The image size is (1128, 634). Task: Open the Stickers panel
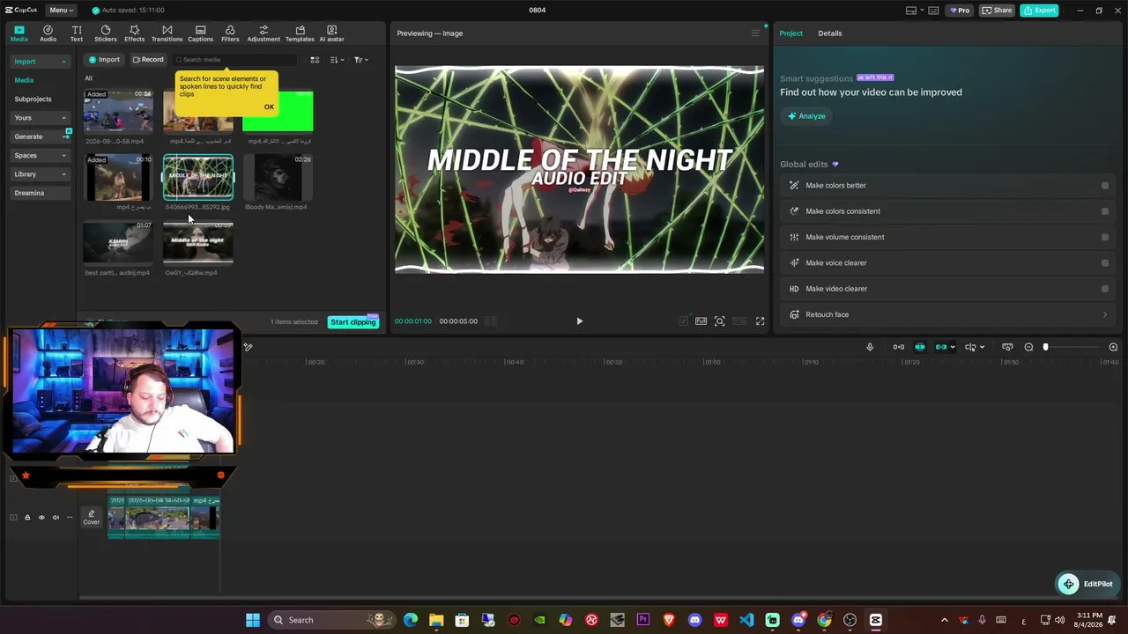pyautogui.click(x=106, y=33)
